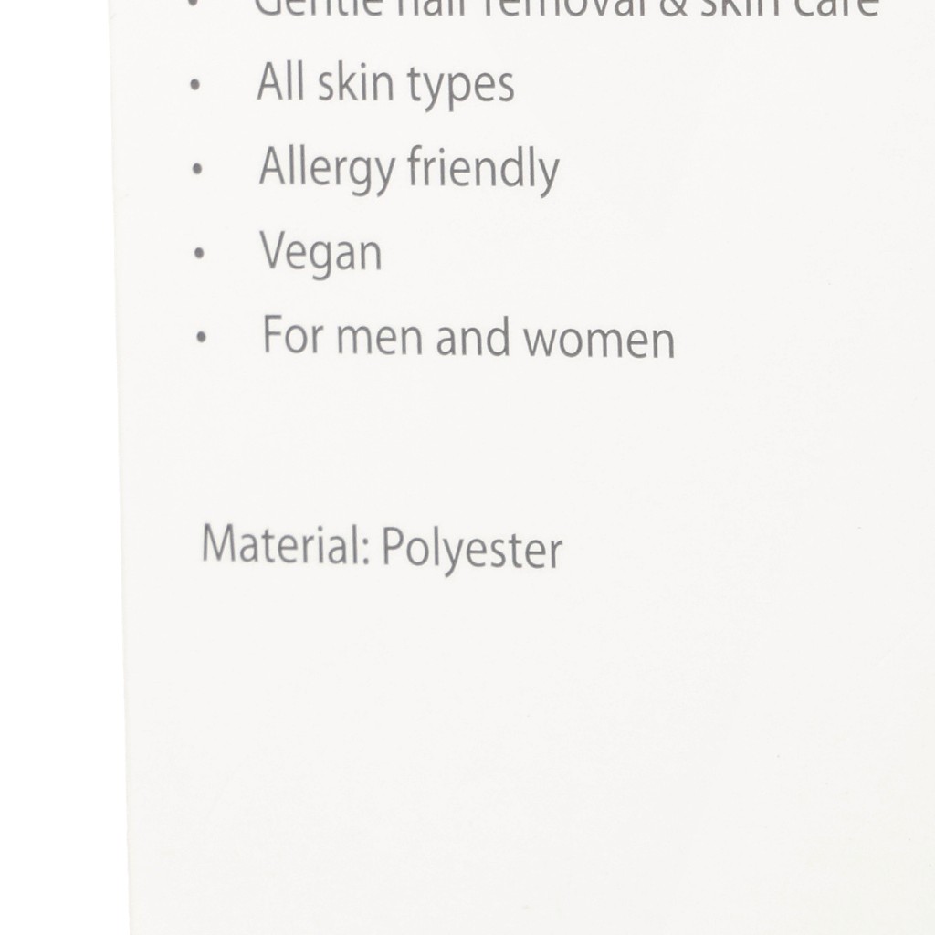Viewport: 935px width, 935px height.
Task: Click the bullet dot beside 'Vegan'
Action: [x=199, y=254]
